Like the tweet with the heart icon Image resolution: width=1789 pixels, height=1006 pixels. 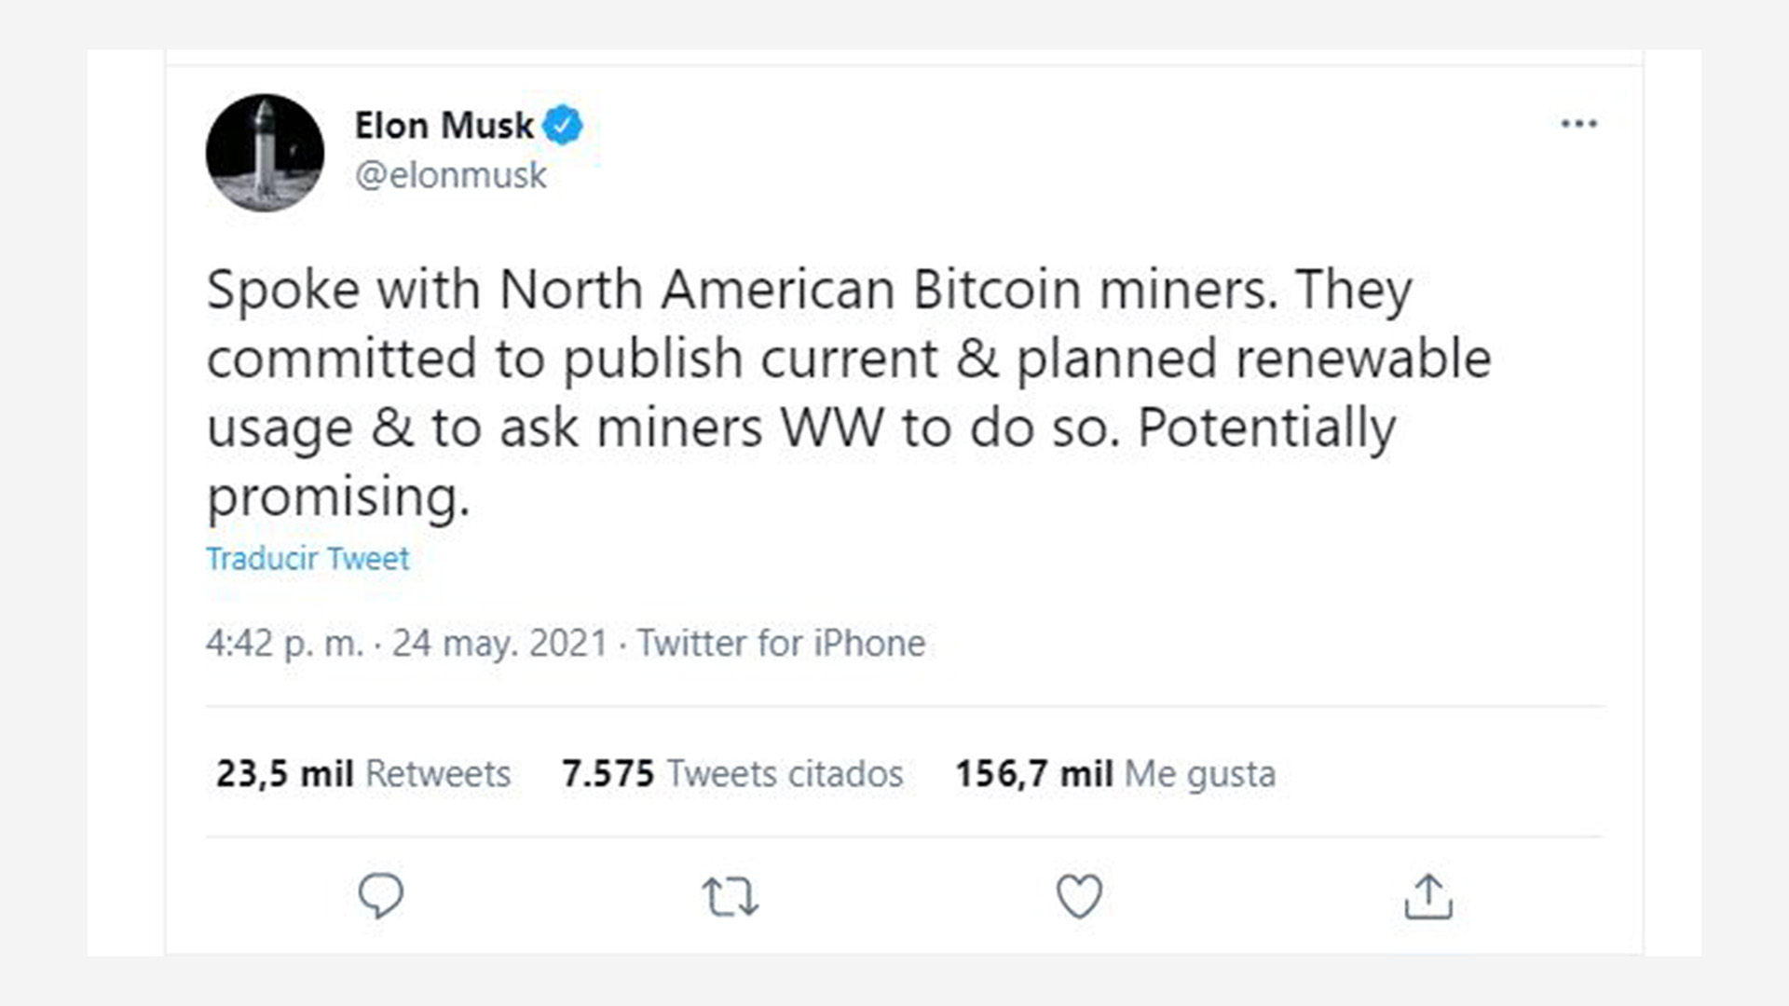tap(1079, 896)
